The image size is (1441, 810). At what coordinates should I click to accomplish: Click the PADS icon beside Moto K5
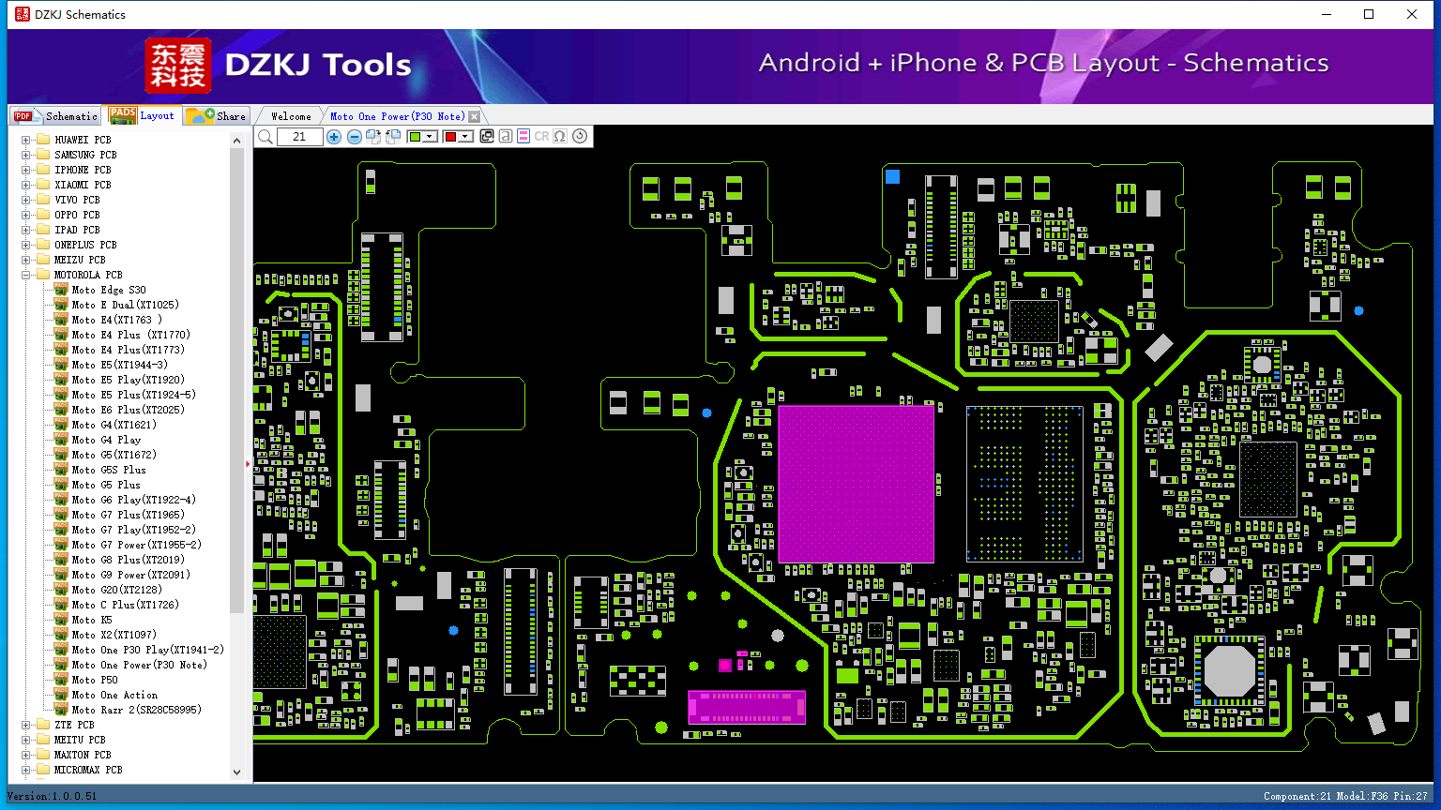click(x=61, y=620)
